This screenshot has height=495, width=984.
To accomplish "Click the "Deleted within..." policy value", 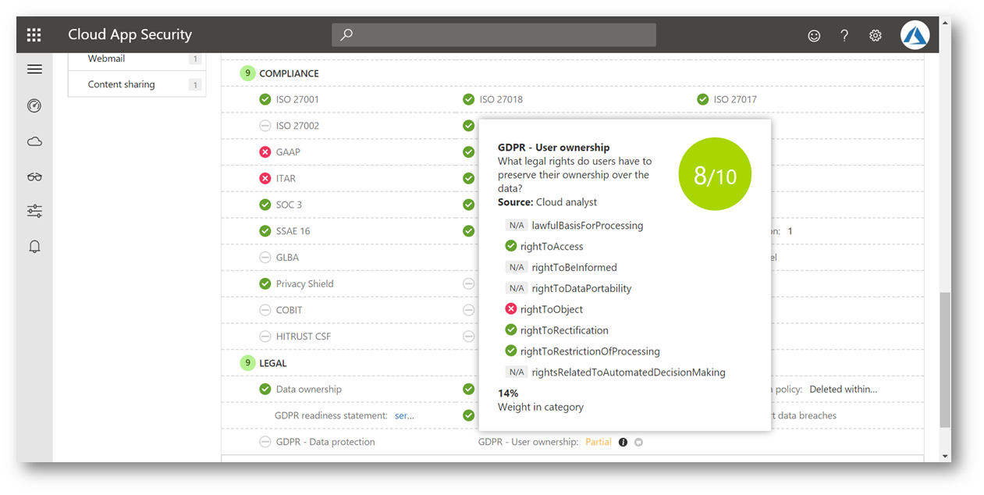I will tap(844, 389).
